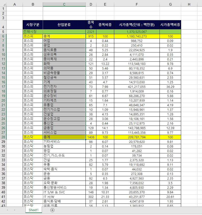
Task: Select column B header
Action: [33, 4]
